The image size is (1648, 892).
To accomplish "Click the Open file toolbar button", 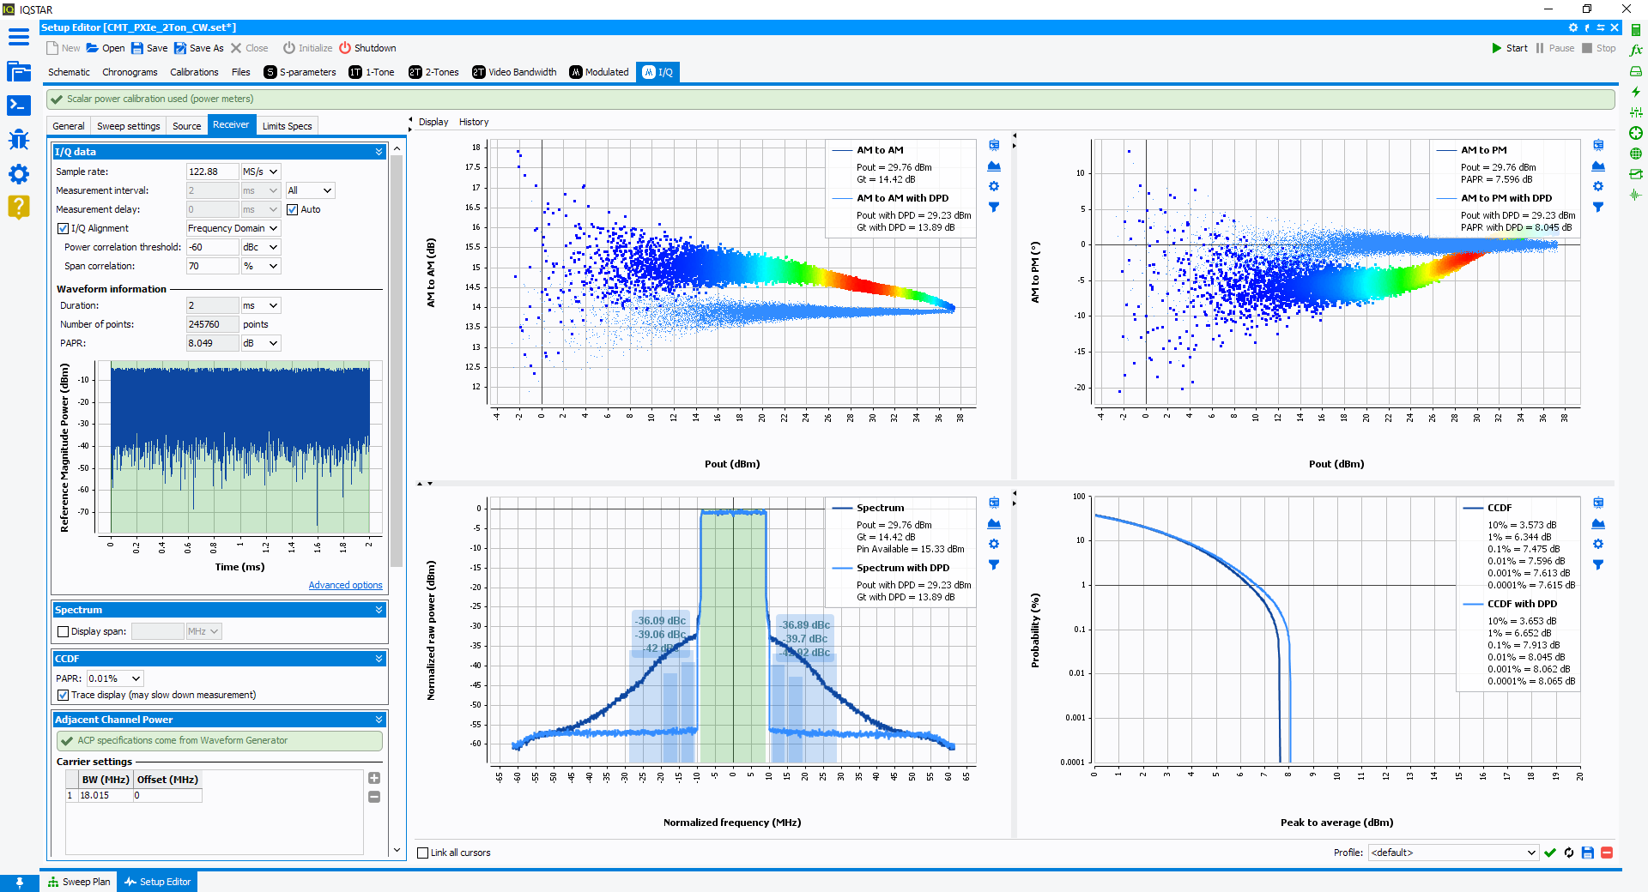I will tap(106, 48).
